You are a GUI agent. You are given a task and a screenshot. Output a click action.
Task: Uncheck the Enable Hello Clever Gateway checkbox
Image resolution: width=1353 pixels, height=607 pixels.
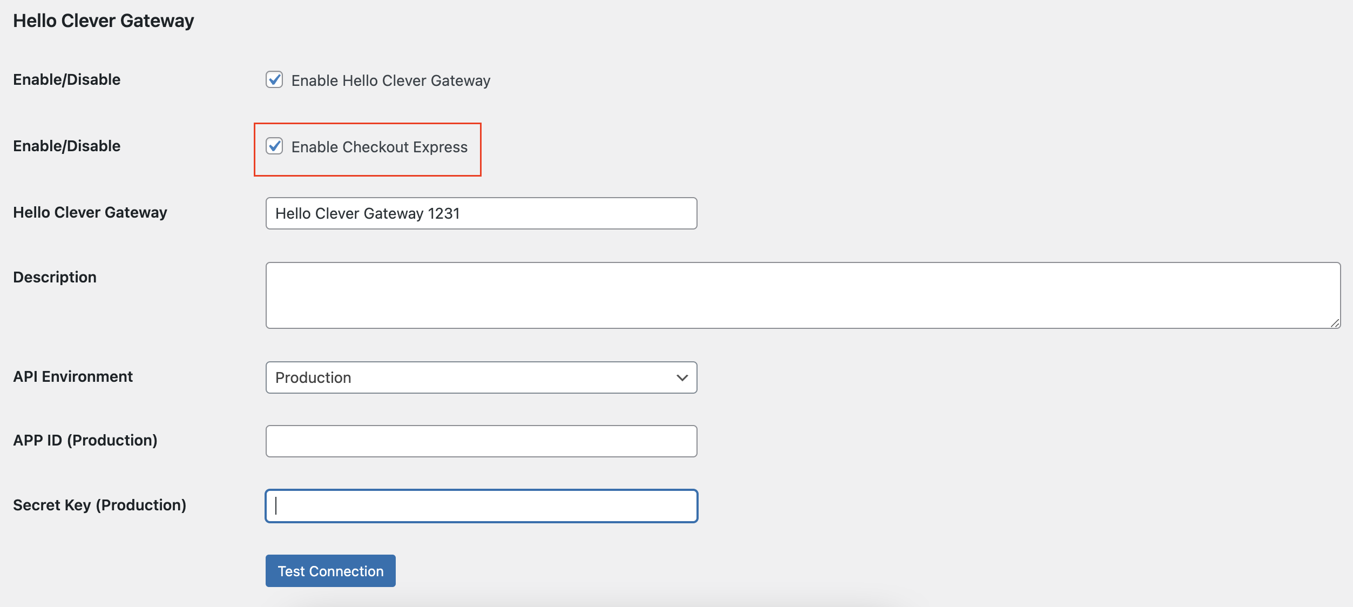click(274, 80)
